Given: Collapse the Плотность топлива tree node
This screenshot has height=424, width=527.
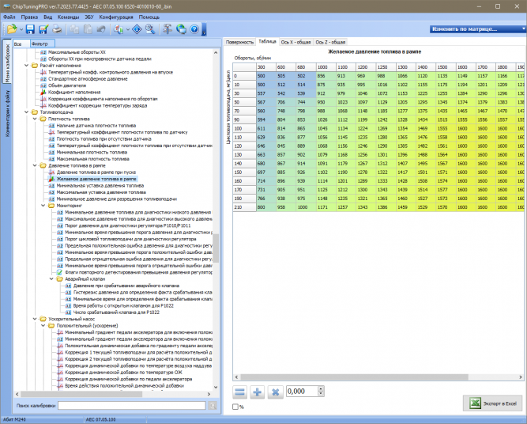Looking at the screenshot, I should tap(35, 119).
